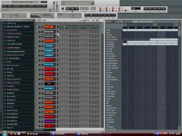Open the View menu

coord(24,6)
